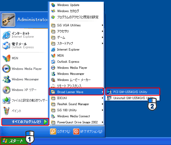Click the PowerQuest Drive Image 2002 folder icon

pos(53,122)
